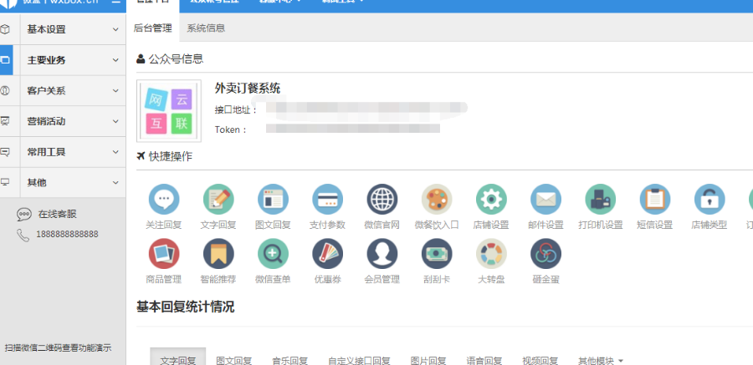This screenshot has height=365, width=753.
Task: Click the phone handset icon beside 1888888888888
Action: (23, 235)
